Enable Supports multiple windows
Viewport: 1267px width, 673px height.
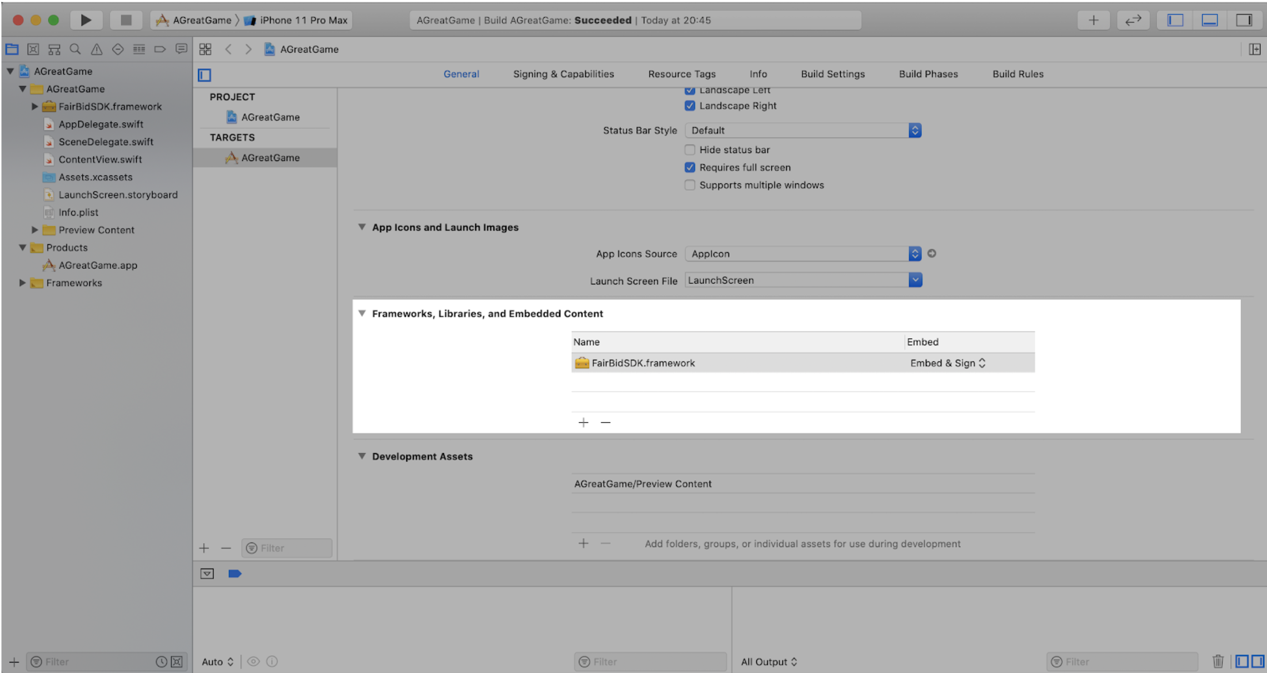(690, 185)
